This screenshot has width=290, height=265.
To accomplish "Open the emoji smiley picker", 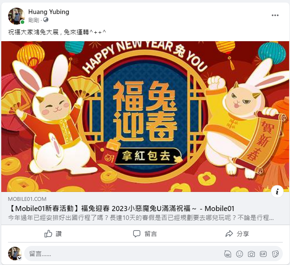I will pyautogui.click(x=240, y=254).
